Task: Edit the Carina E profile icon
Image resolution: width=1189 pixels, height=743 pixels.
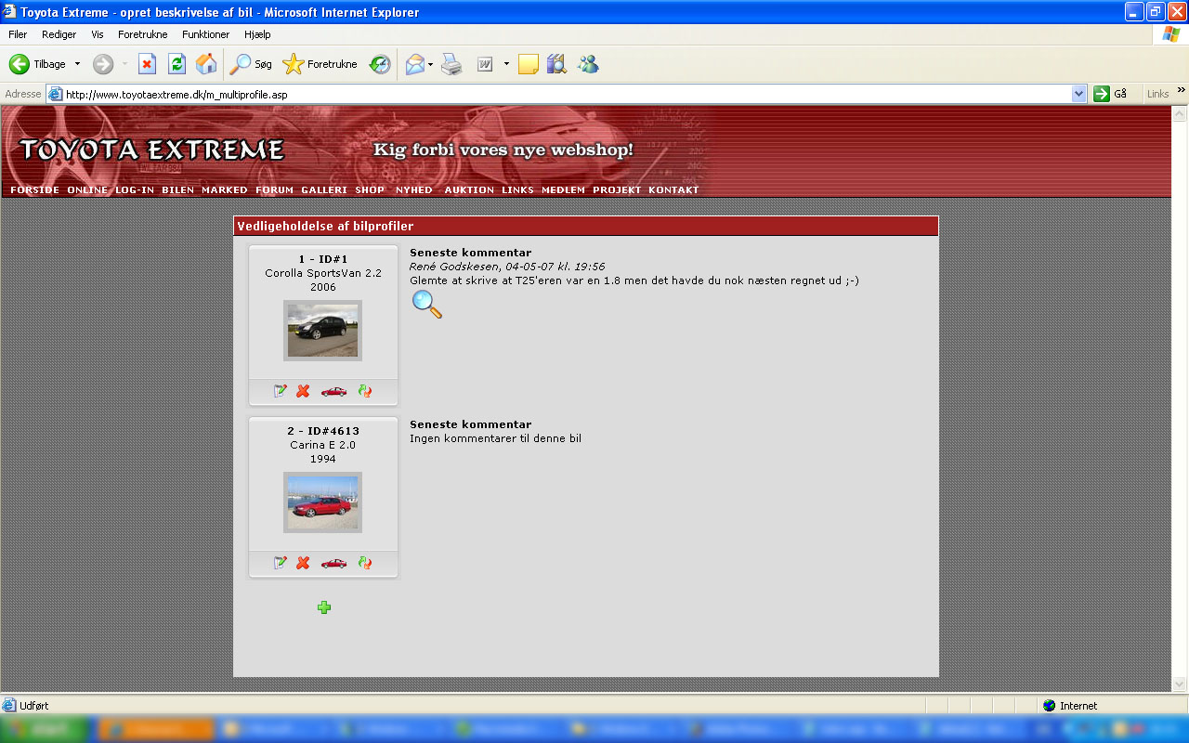Action: 281,563
